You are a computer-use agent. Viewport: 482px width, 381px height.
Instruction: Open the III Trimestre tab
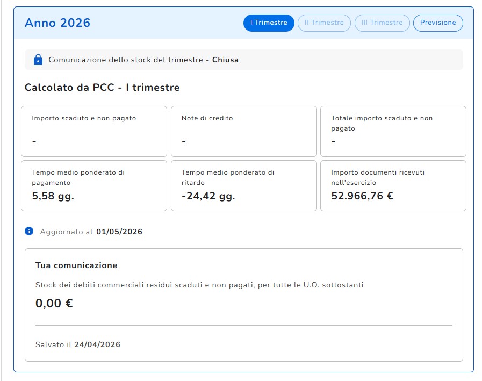382,23
